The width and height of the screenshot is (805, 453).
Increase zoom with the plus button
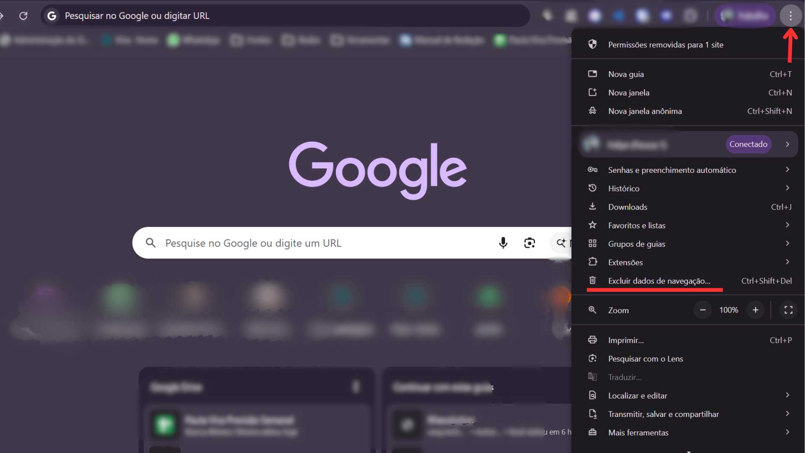[x=756, y=310]
